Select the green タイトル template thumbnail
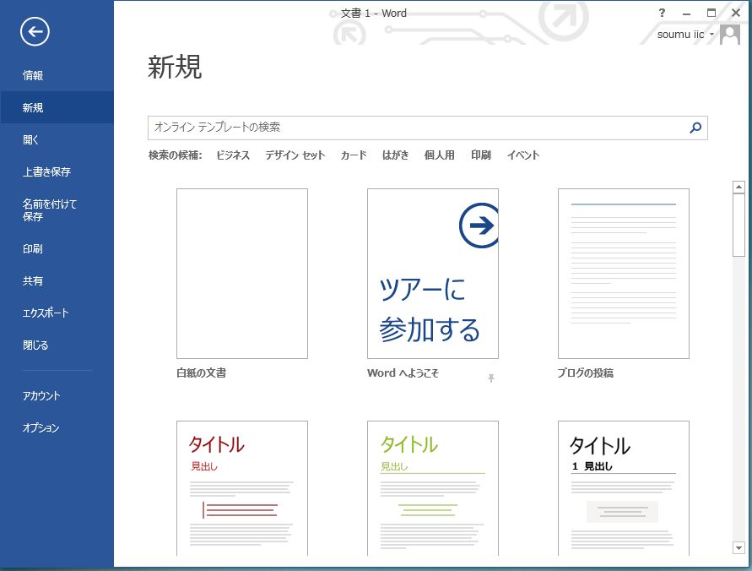The image size is (752, 571). pos(433,488)
